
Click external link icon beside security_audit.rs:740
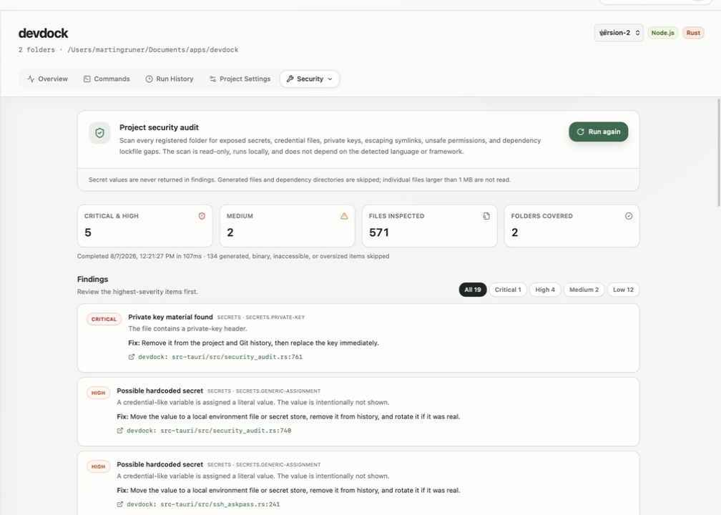pos(120,431)
